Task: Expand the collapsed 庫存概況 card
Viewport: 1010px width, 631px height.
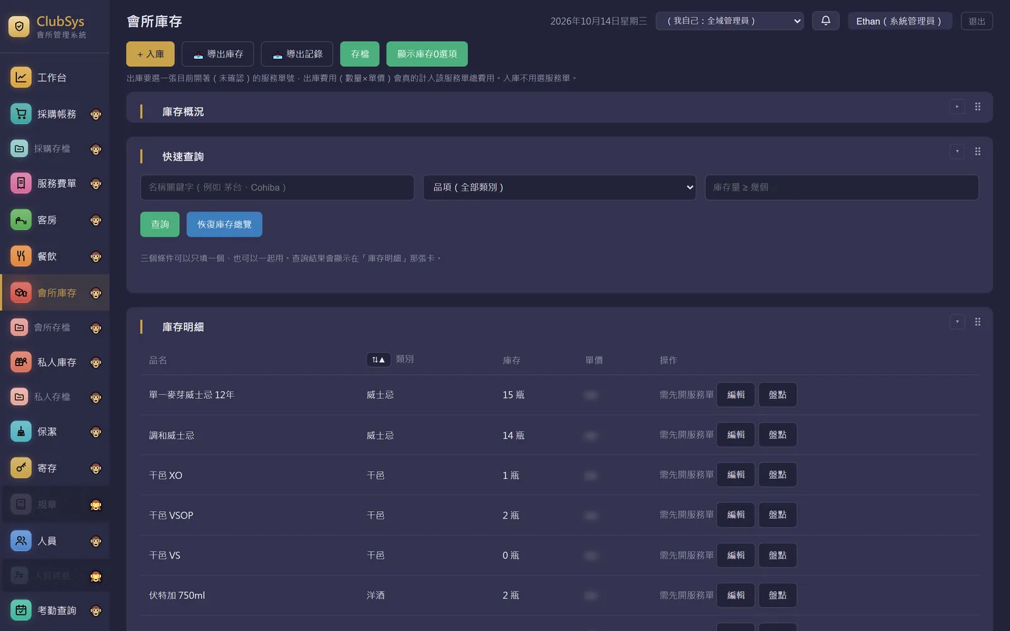Action: pyautogui.click(x=957, y=107)
